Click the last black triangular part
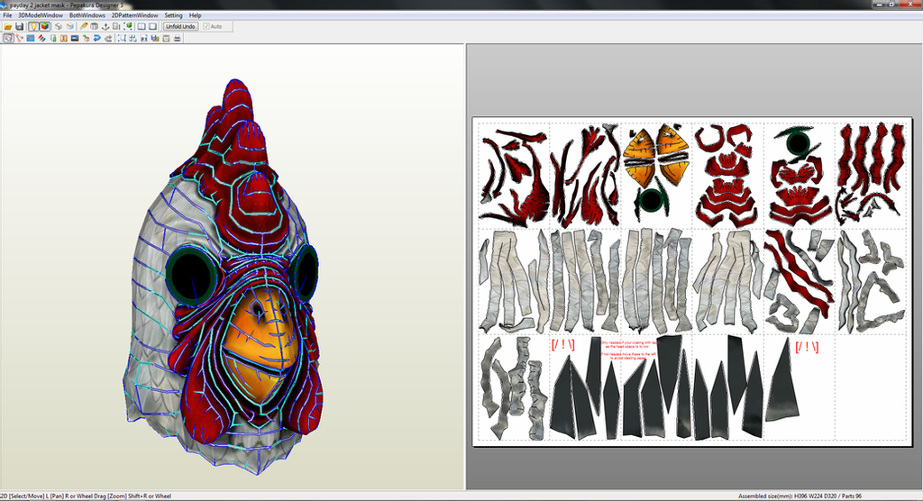Image resolution: width=923 pixels, height=501 pixels. click(782, 381)
